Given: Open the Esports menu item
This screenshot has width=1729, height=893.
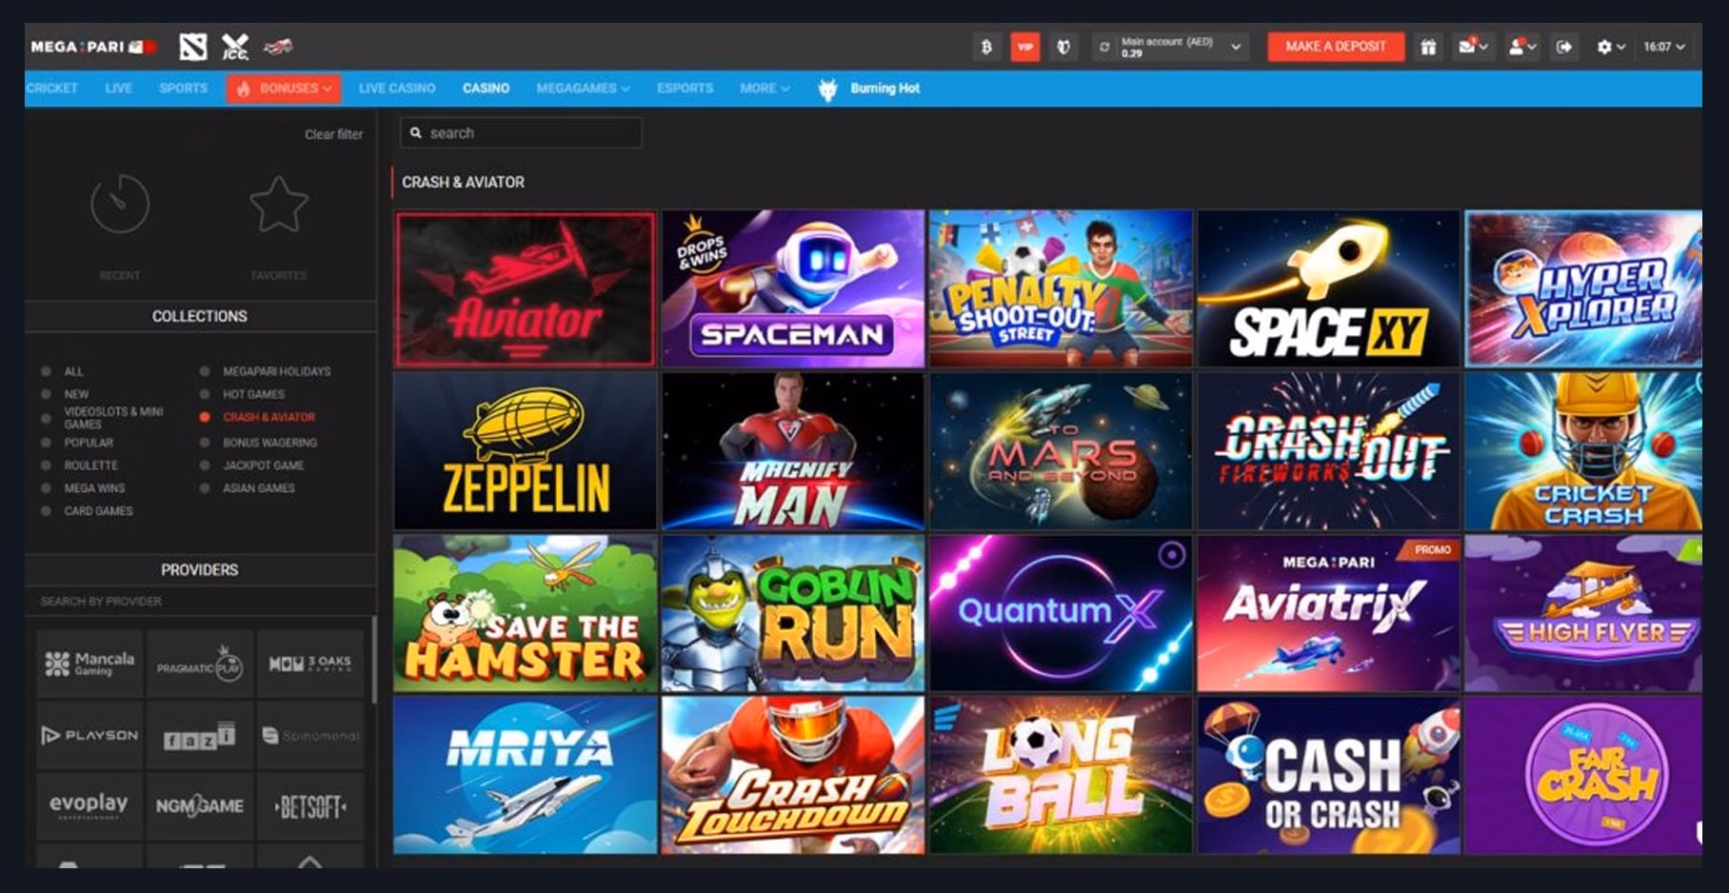Looking at the screenshot, I should click(685, 88).
